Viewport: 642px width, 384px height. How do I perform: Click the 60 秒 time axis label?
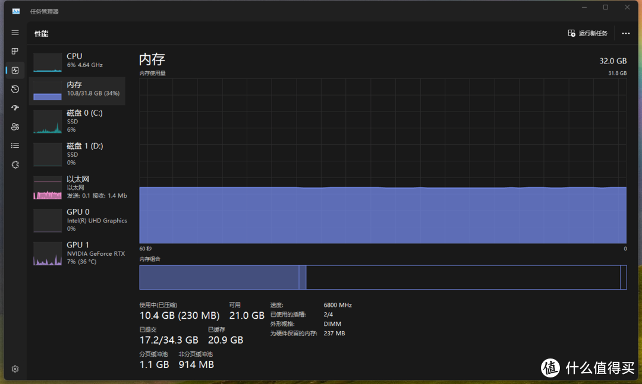point(146,249)
